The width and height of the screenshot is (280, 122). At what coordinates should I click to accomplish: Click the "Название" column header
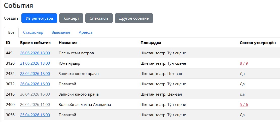(x=68, y=43)
